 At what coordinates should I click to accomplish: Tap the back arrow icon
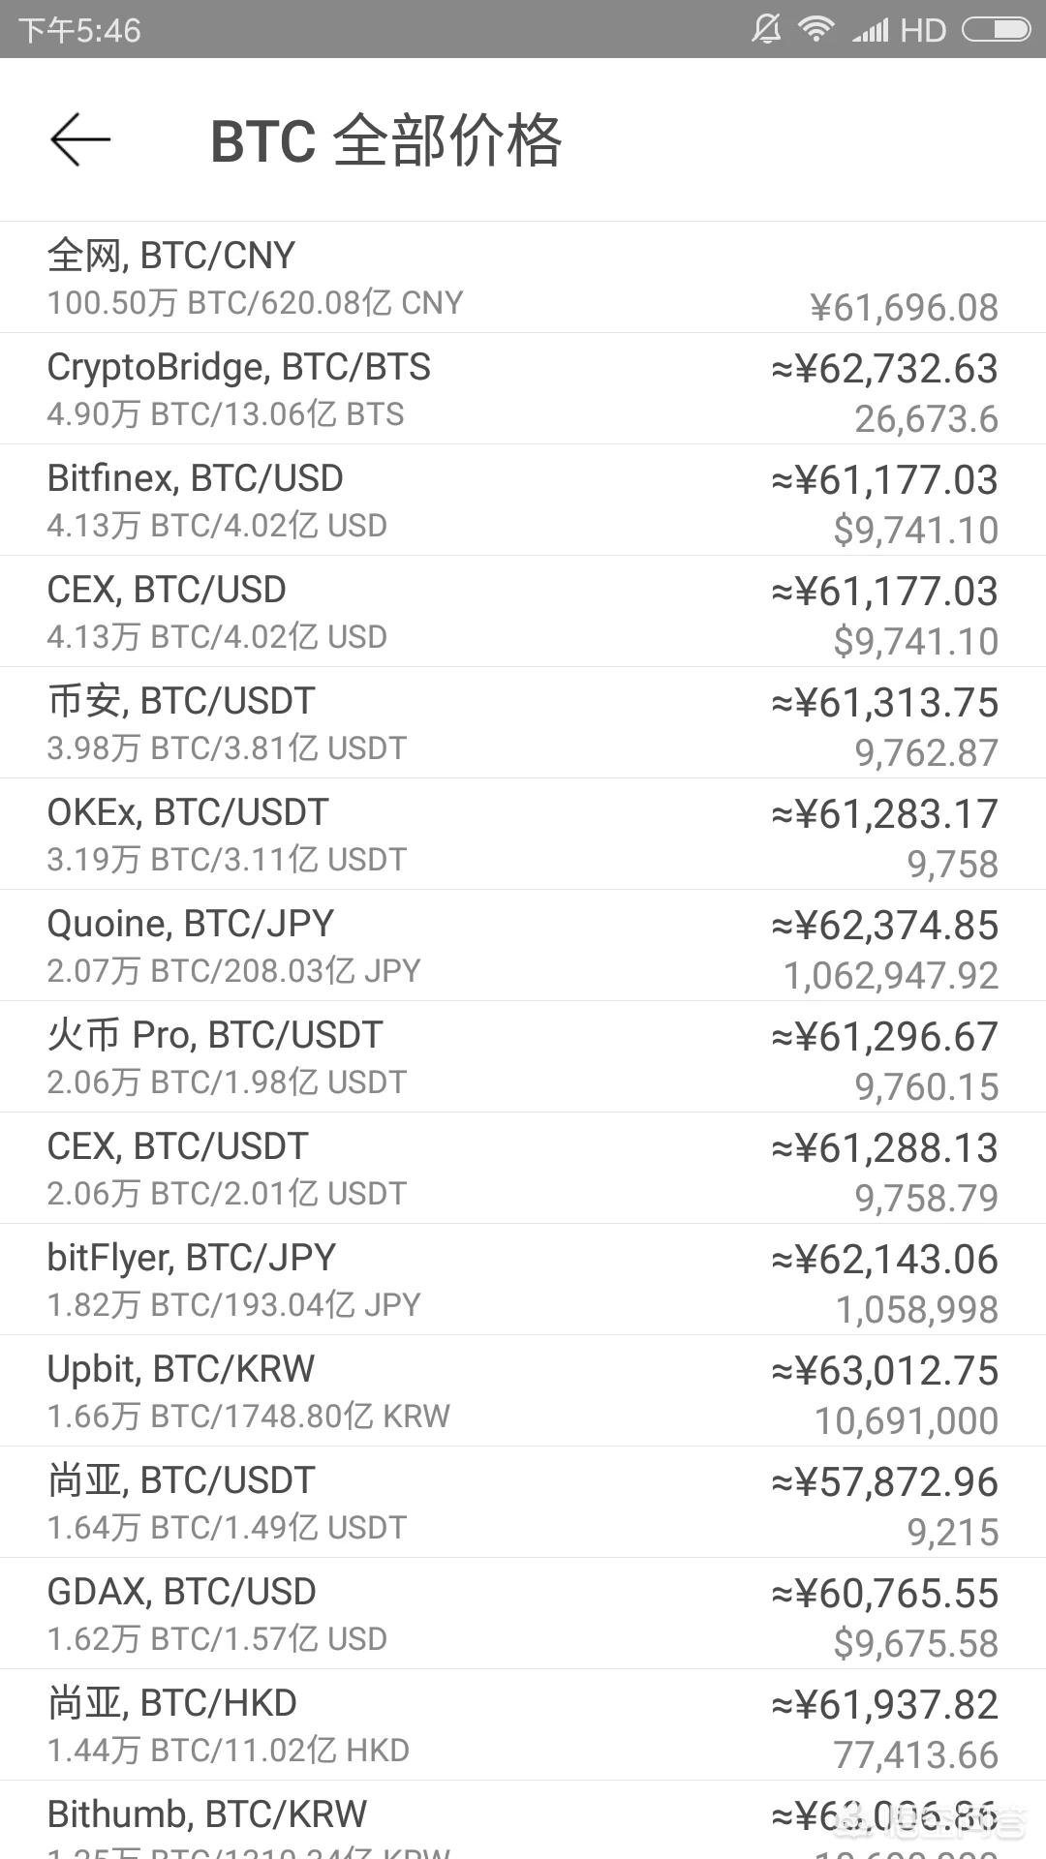pyautogui.click(x=80, y=140)
